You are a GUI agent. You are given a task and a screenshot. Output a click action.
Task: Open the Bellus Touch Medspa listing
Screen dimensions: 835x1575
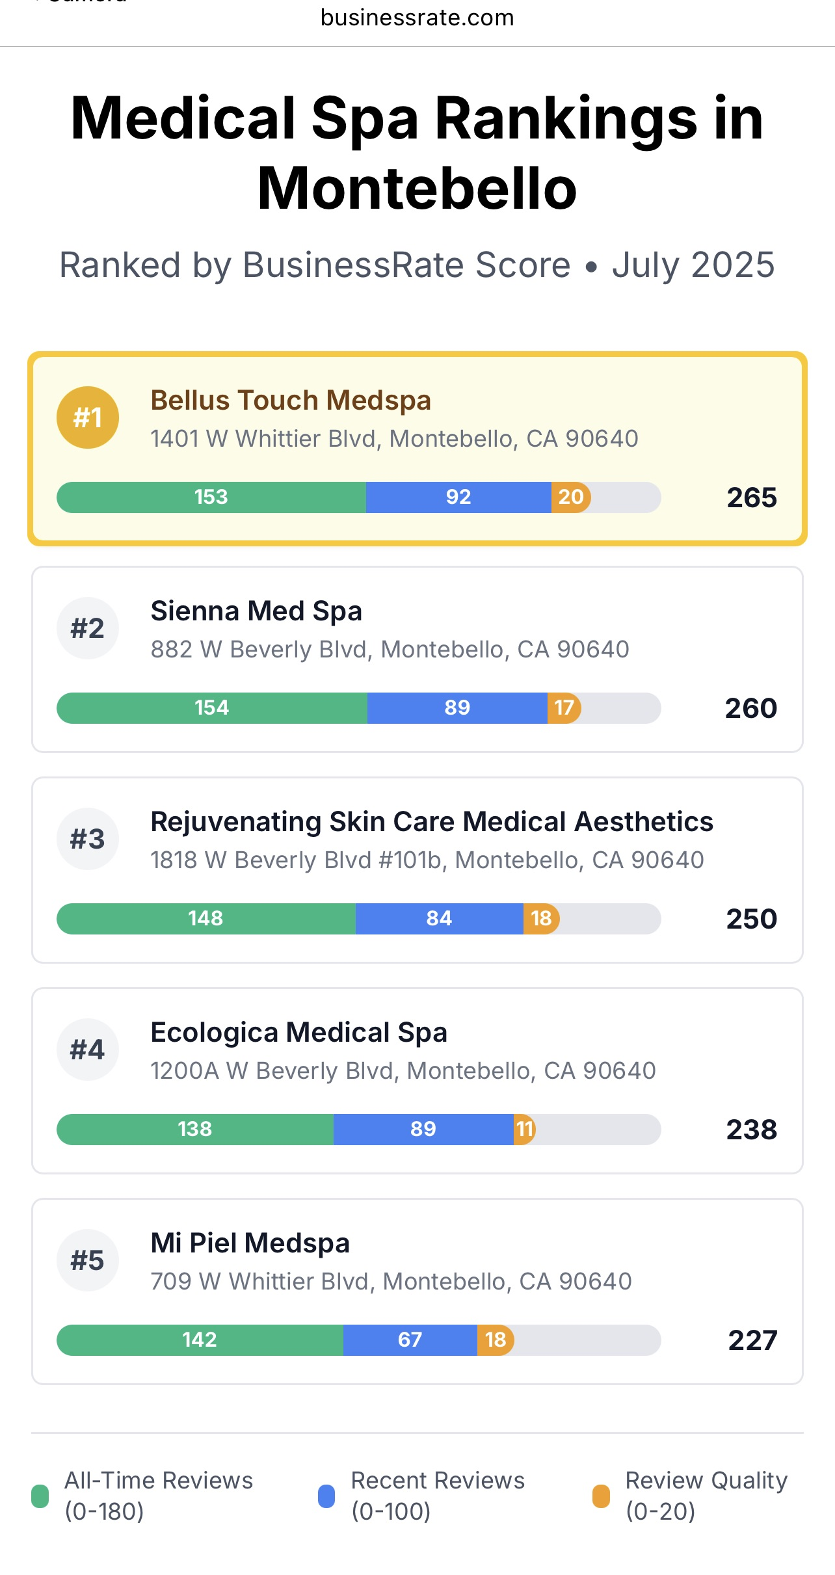coord(291,401)
